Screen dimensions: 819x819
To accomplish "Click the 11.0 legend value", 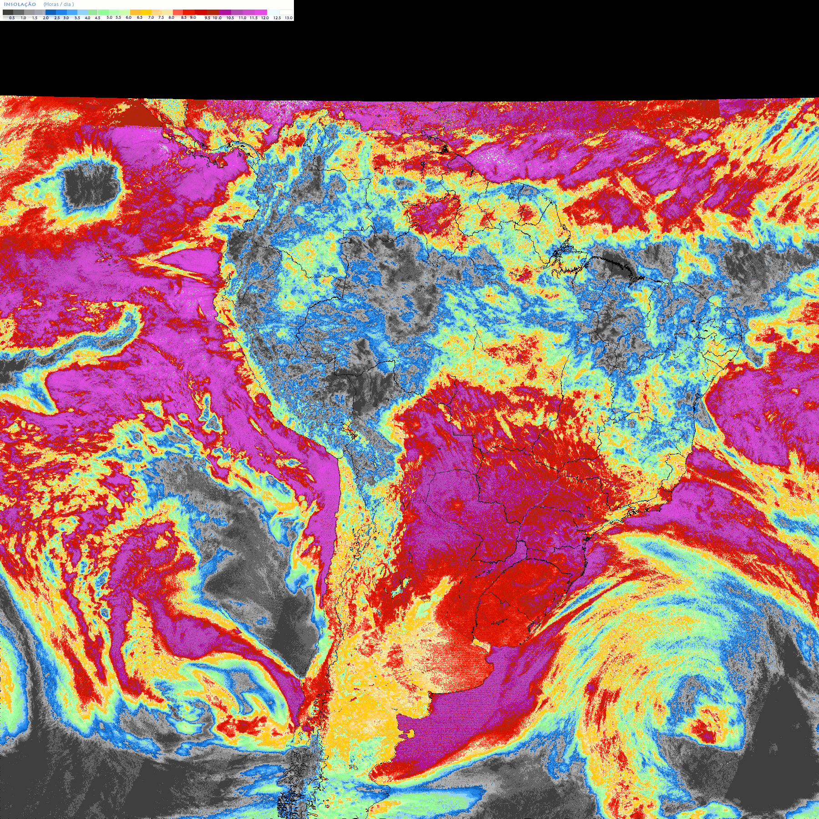I will (243, 18).
